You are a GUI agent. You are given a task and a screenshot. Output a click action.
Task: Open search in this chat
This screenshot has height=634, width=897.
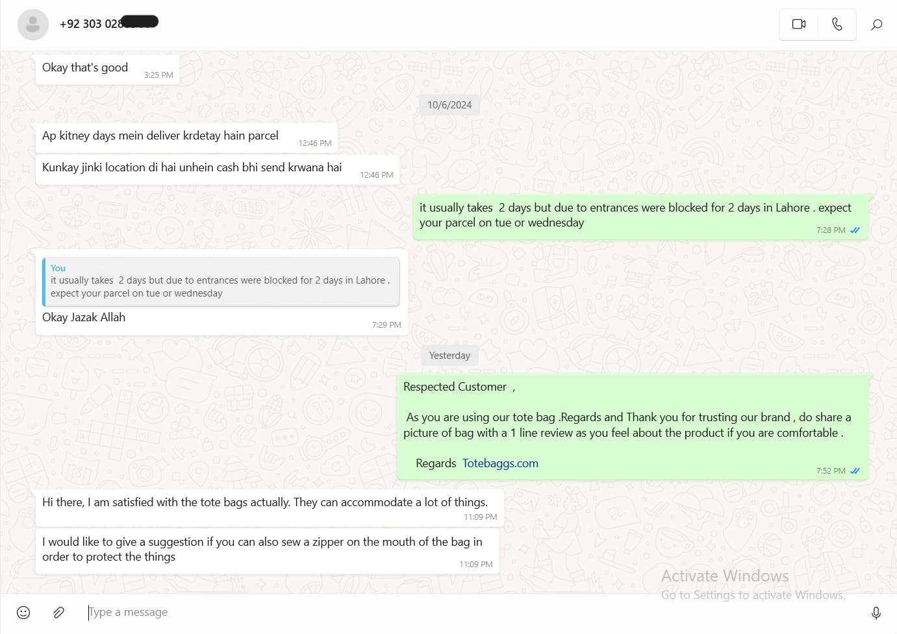click(876, 25)
